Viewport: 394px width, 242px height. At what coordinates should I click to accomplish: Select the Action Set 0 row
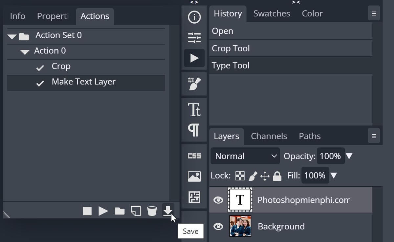[86, 36]
